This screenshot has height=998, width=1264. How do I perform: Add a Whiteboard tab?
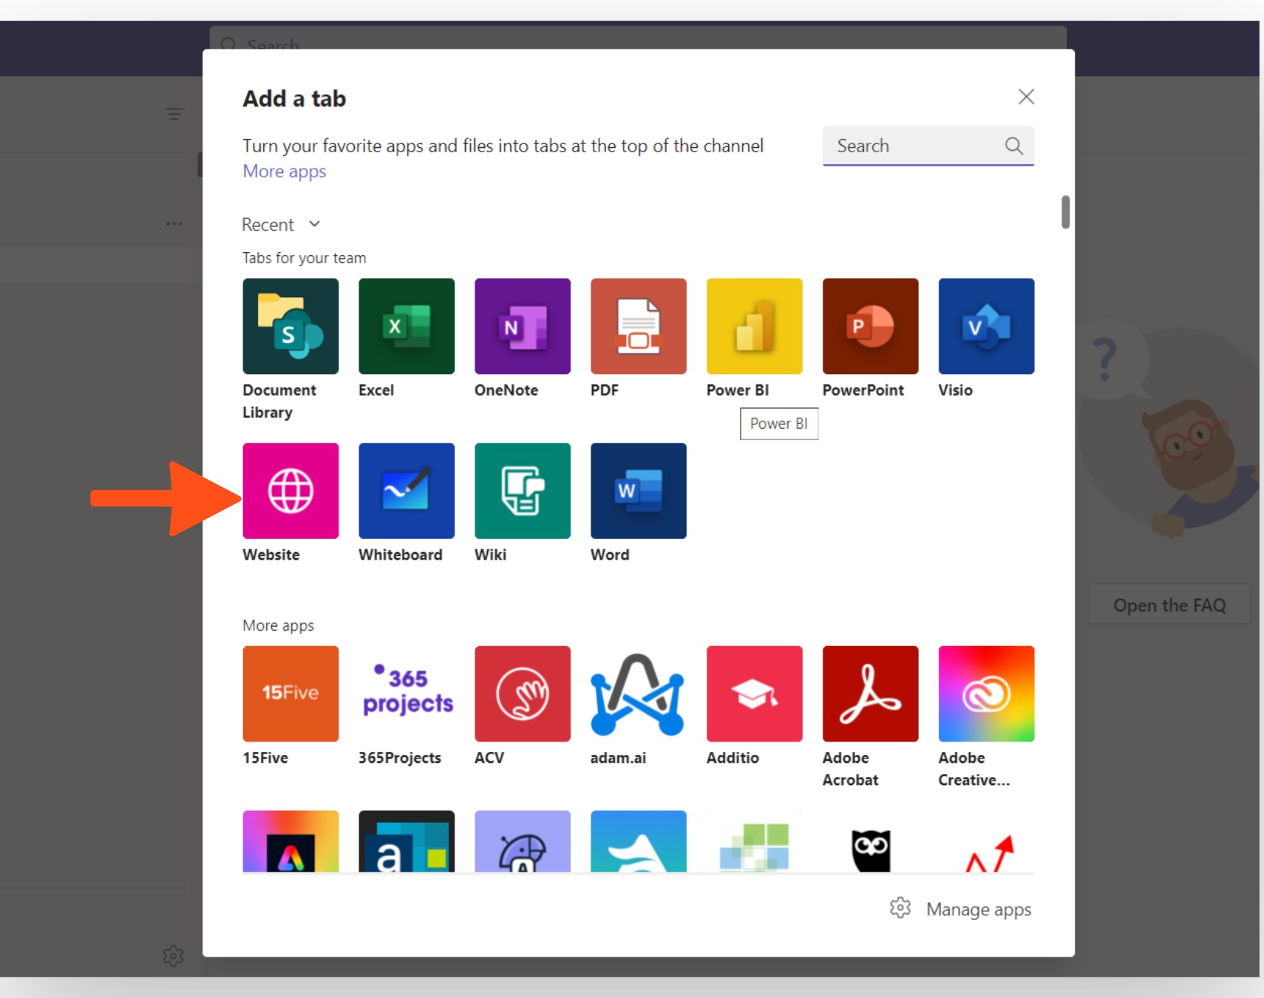pyautogui.click(x=407, y=491)
